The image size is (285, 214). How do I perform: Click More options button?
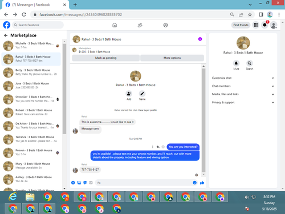click(x=172, y=58)
